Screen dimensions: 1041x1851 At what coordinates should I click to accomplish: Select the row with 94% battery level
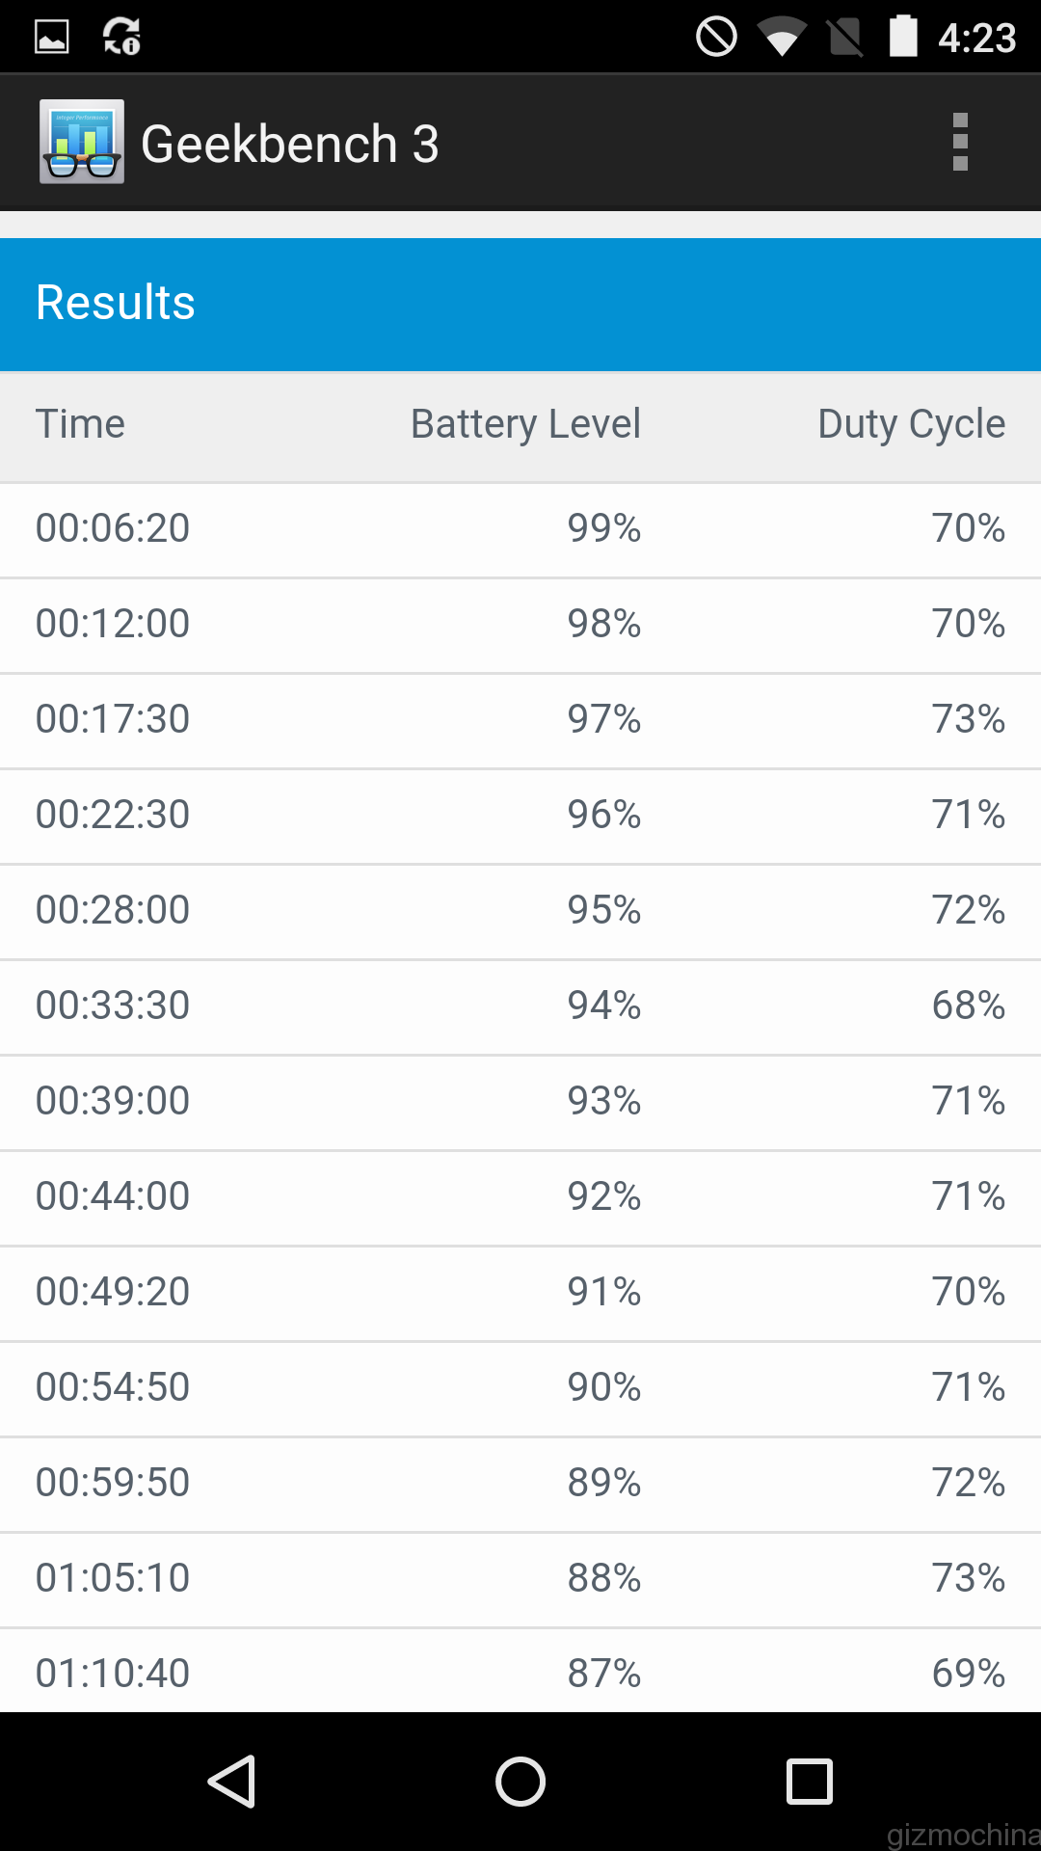[x=520, y=1006]
